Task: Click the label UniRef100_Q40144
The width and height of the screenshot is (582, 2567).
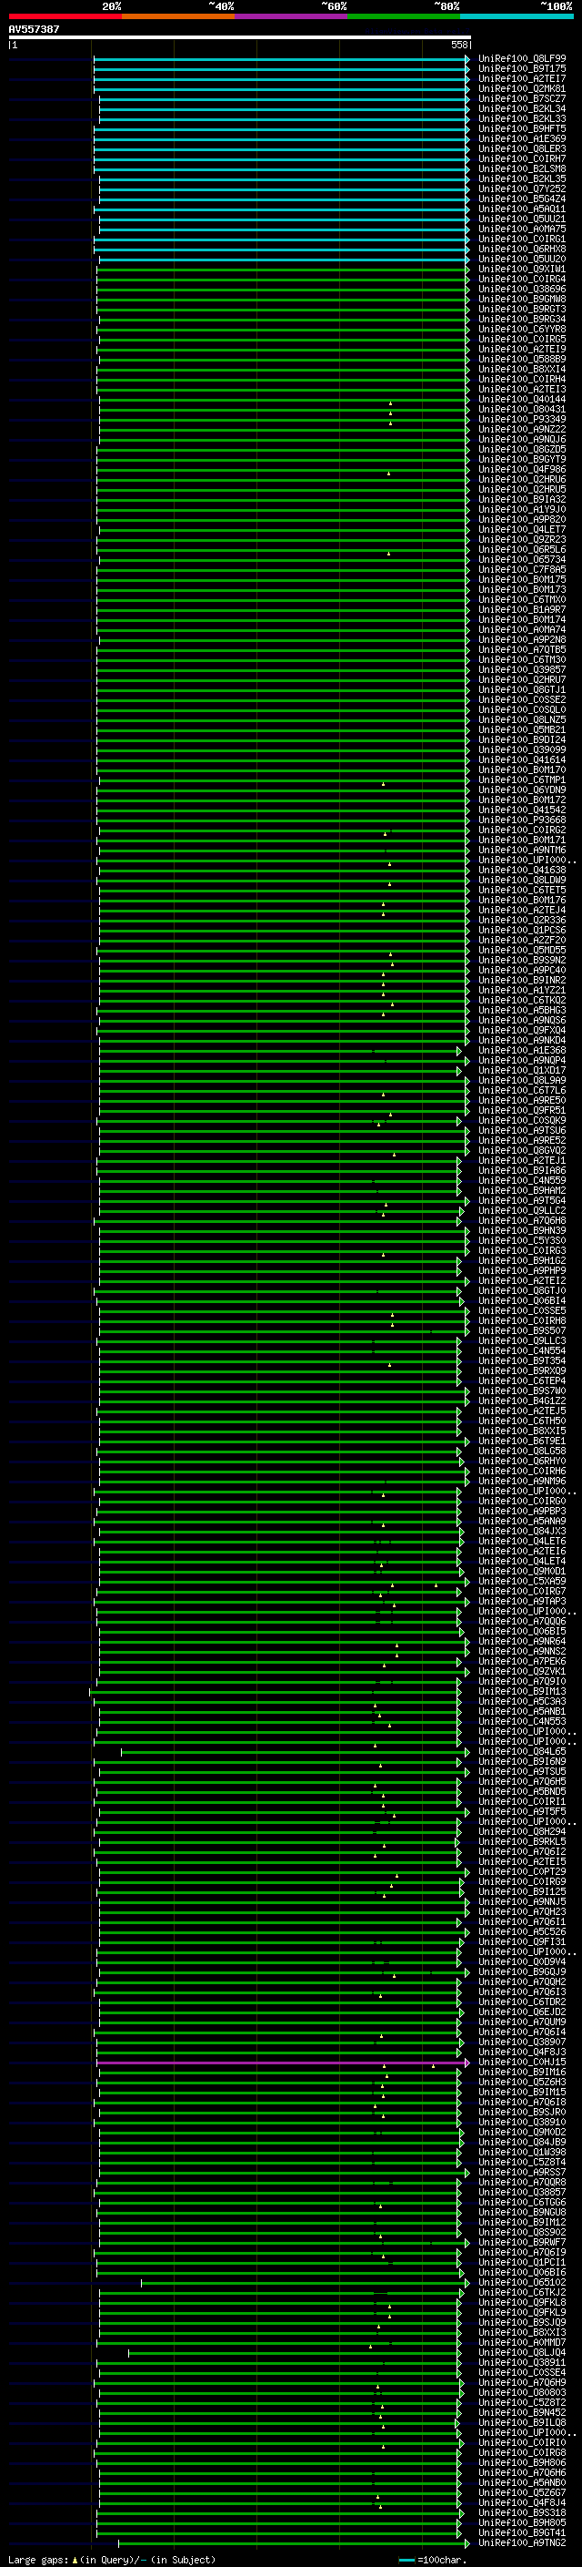Action: pos(522,400)
